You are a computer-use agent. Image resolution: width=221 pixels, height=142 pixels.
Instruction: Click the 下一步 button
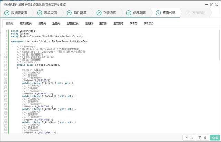coord(202,138)
